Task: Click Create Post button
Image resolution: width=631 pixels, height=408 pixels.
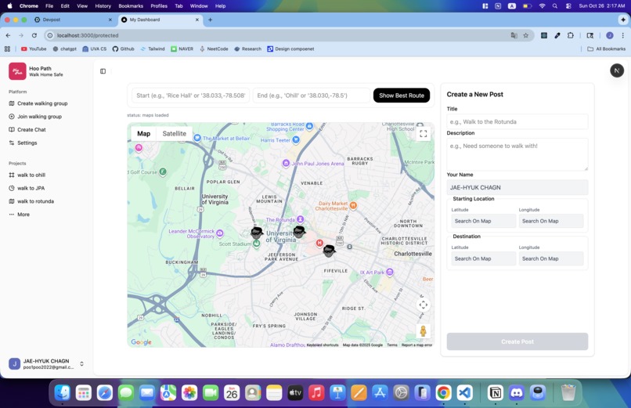Action: click(517, 341)
